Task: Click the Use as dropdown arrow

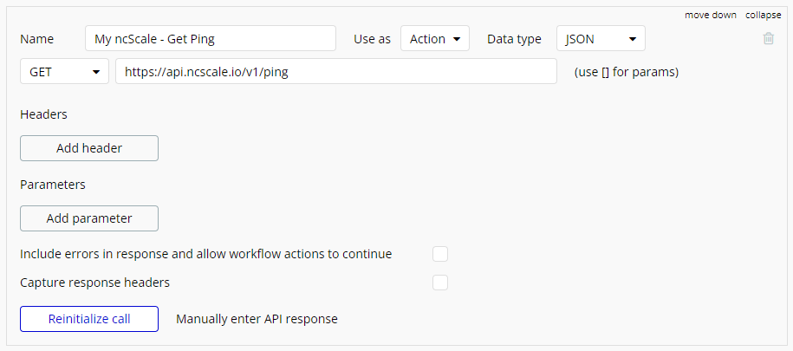Action: point(457,39)
